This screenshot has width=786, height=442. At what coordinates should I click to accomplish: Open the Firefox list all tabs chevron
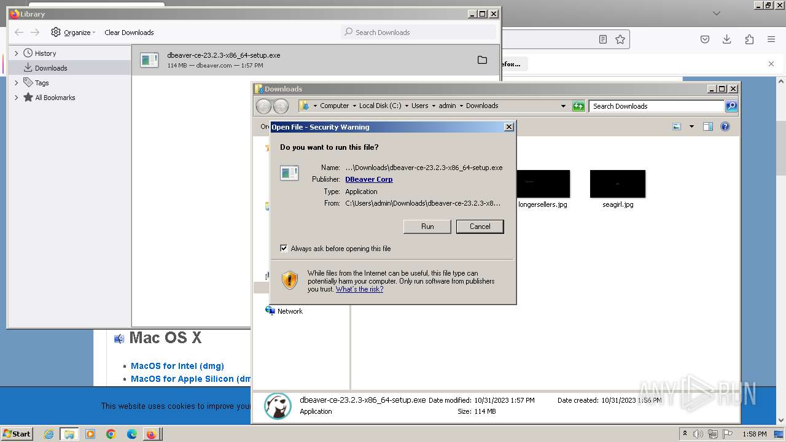pyautogui.click(x=716, y=13)
